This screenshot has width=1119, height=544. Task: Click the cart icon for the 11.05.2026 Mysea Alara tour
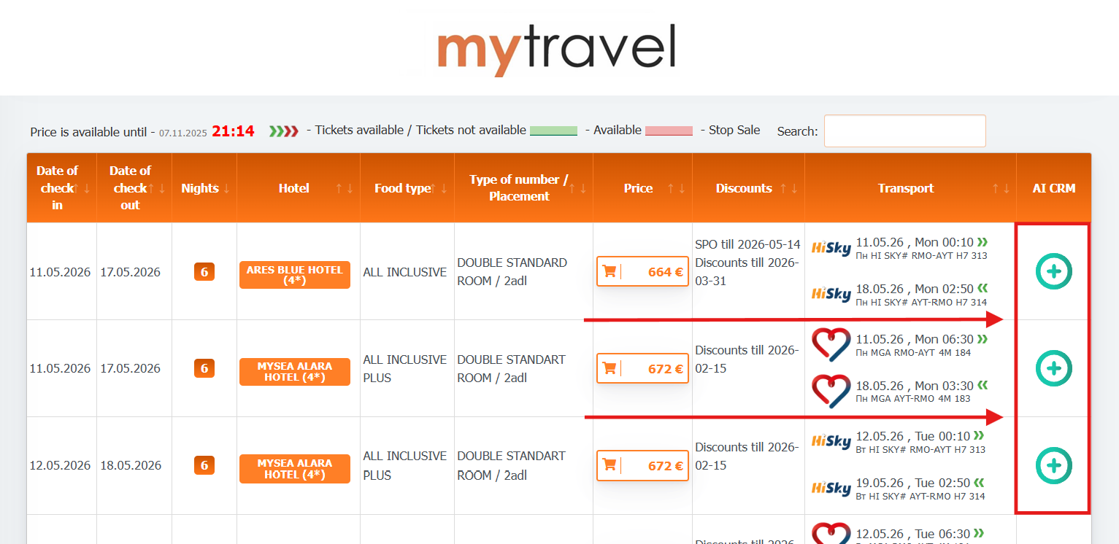tap(609, 369)
